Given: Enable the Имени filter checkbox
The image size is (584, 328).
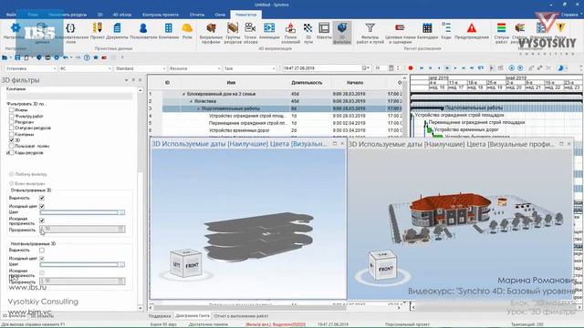Looking at the screenshot, I should 12,110.
